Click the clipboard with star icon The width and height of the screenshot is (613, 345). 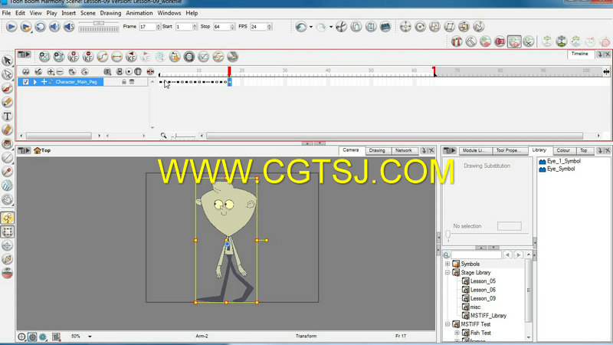[175, 57]
